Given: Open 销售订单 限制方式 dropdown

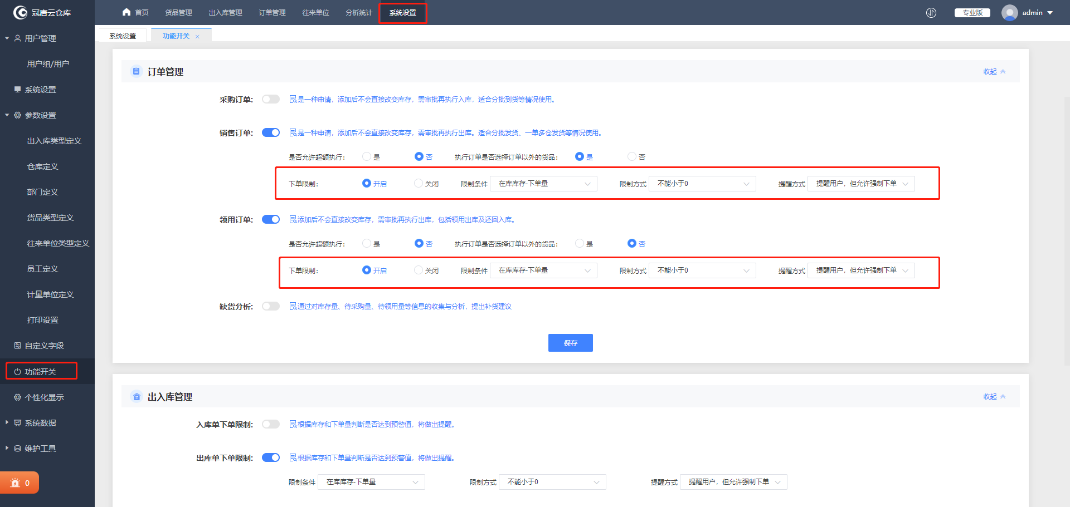Looking at the screenshot, I should [702, 184].
